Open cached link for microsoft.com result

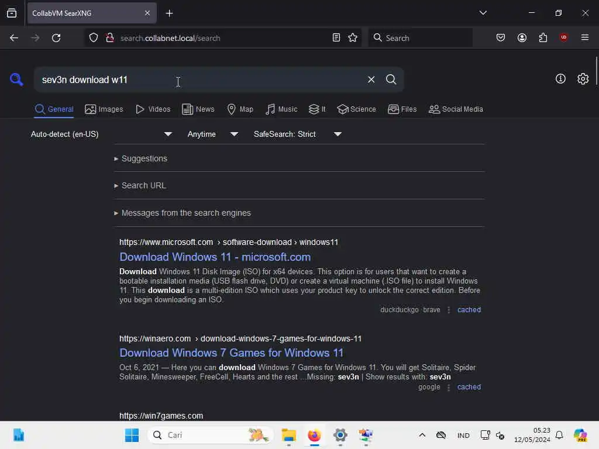(469, 310)
